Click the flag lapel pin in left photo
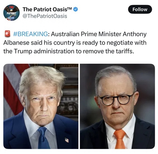This screenshot has width=158, height=154. pos(67,140)
